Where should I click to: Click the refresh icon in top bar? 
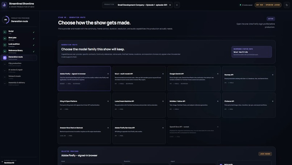point(287,5)
